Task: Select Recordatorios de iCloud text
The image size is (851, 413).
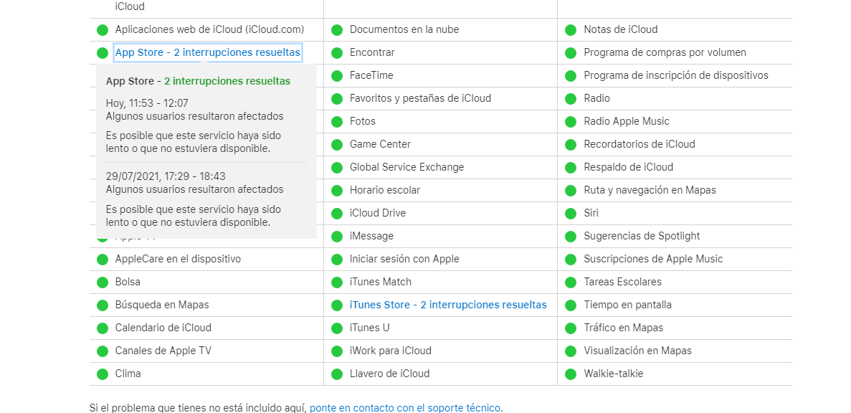Action: pos(640,144)
